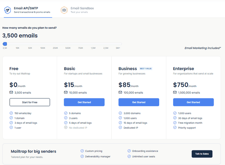Click check icon next to 5 domains
Image resolution: width=225 pixels, height=165 pixels.
click(66, 113)
